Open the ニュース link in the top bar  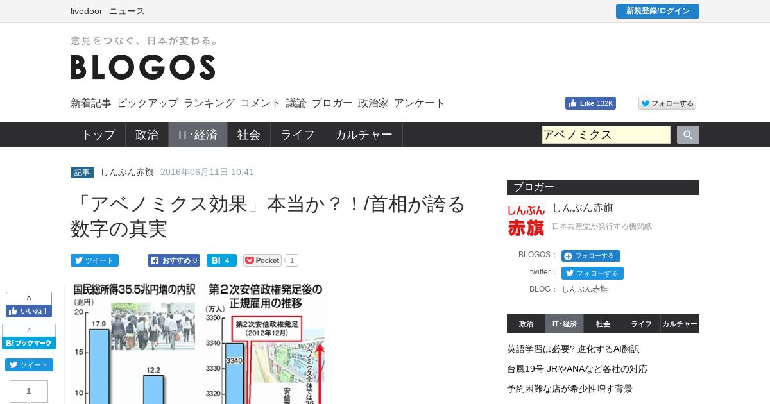pos(127,11)
